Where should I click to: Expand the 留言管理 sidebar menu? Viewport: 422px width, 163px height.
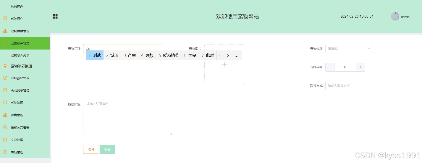(x=25, y=115)
